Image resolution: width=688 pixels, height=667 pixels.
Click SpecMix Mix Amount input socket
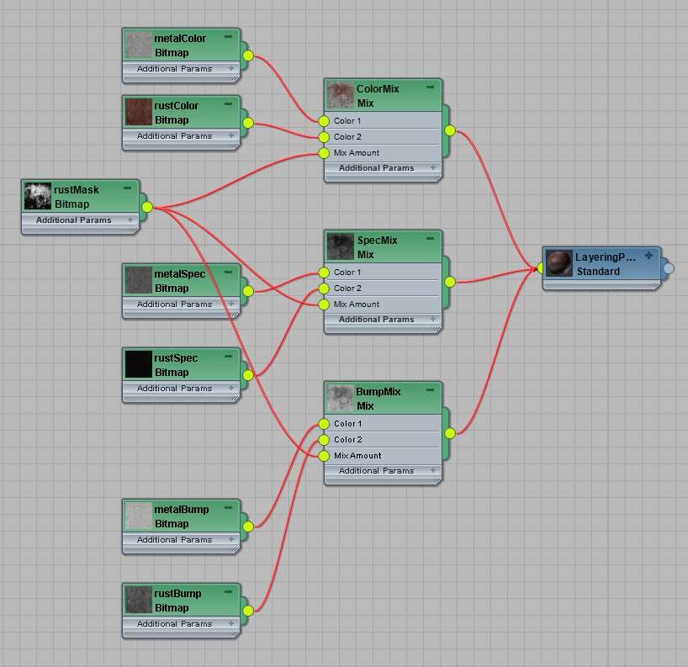324,304
